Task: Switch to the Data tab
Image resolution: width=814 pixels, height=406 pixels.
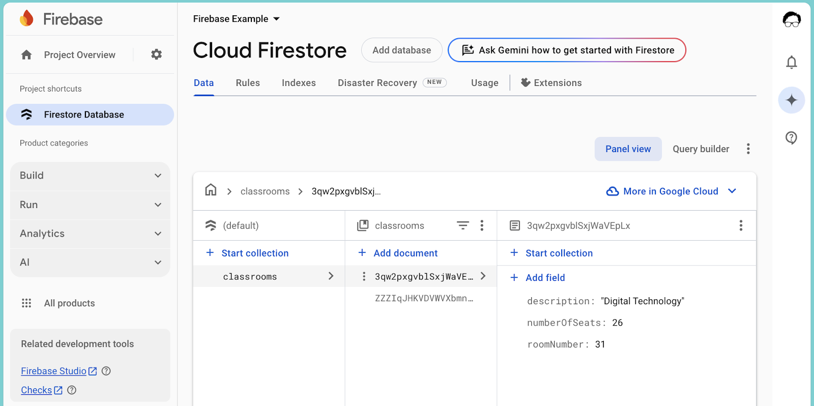Action: click(x=203, y=83)
